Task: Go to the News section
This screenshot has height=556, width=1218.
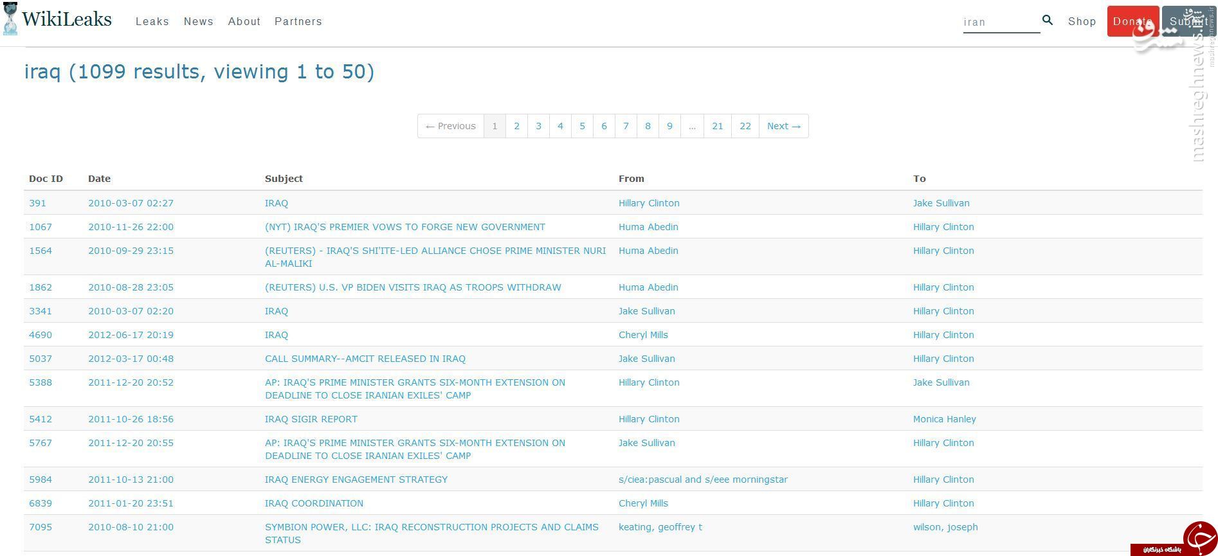Action: (199, 21)
